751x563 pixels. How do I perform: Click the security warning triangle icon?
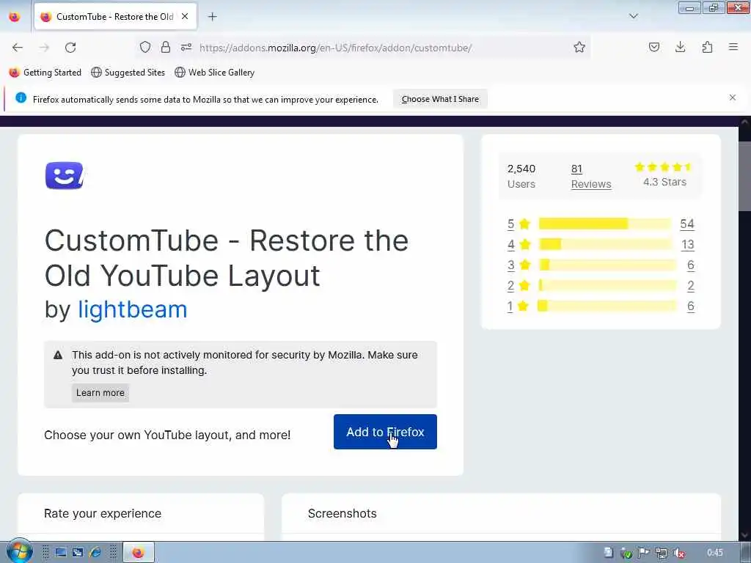pyautogui.click(x=58, y=355)
